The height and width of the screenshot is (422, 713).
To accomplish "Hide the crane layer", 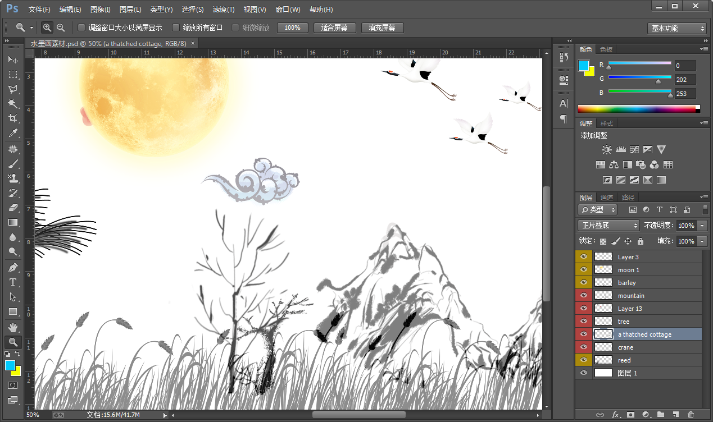I will click(584, 347).
